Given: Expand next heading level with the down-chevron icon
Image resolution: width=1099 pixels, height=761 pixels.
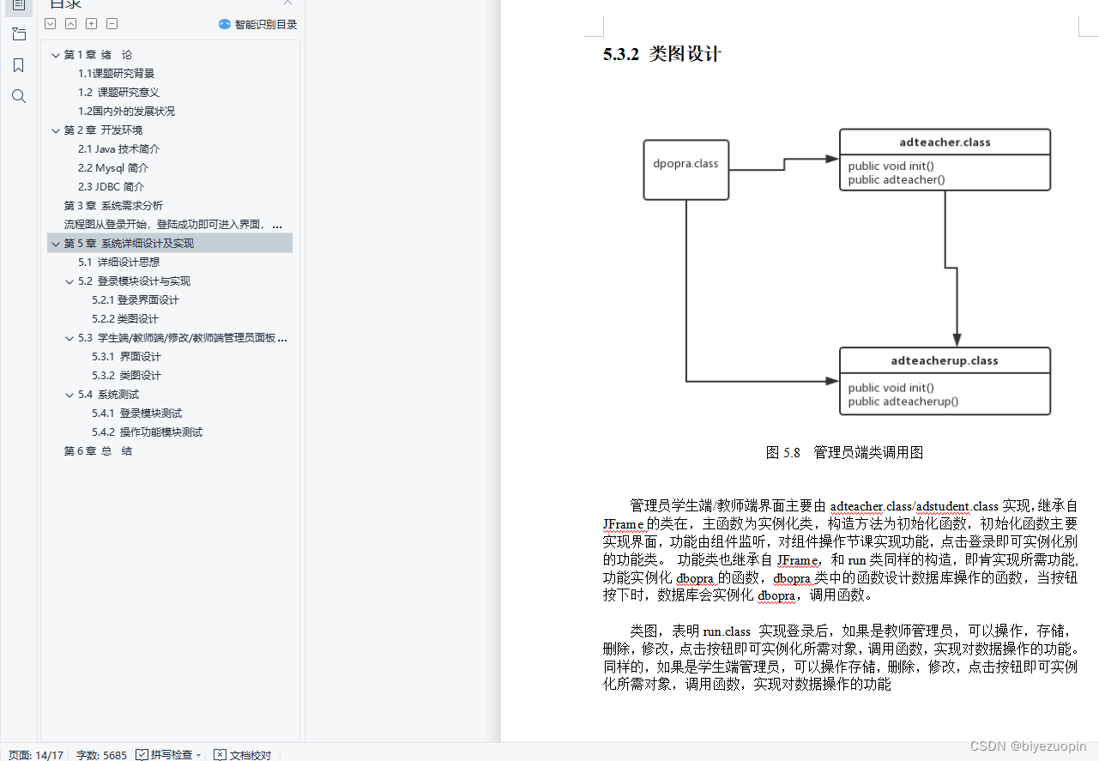Looking at the screenshot, I should pos(50,23).
